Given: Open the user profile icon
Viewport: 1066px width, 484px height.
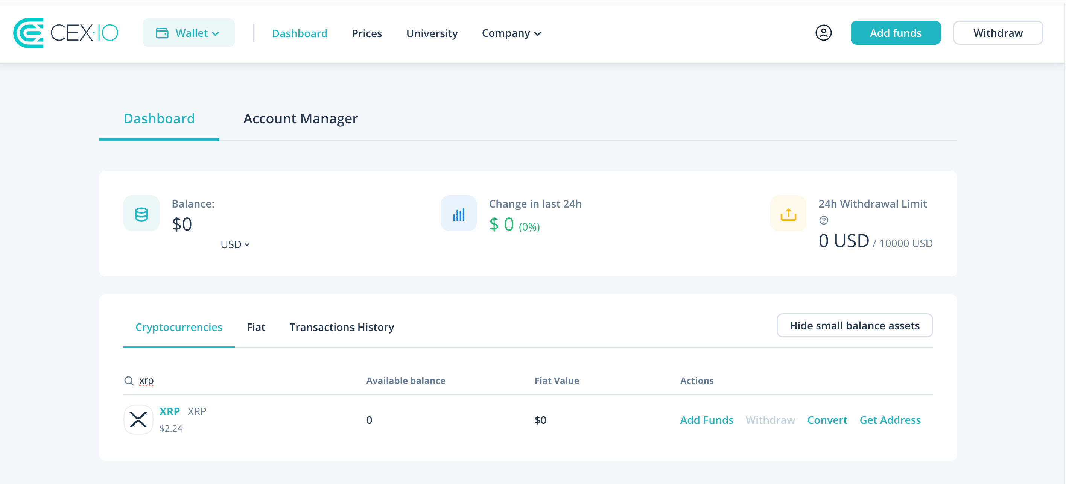Looking at the screenshot, I should (823, 33).
